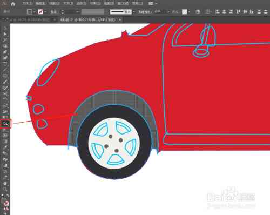Viewport: 270px width, 215px height.
Task: Expand the graphic style dropdown arrow
Action: (x=189, y=12)
